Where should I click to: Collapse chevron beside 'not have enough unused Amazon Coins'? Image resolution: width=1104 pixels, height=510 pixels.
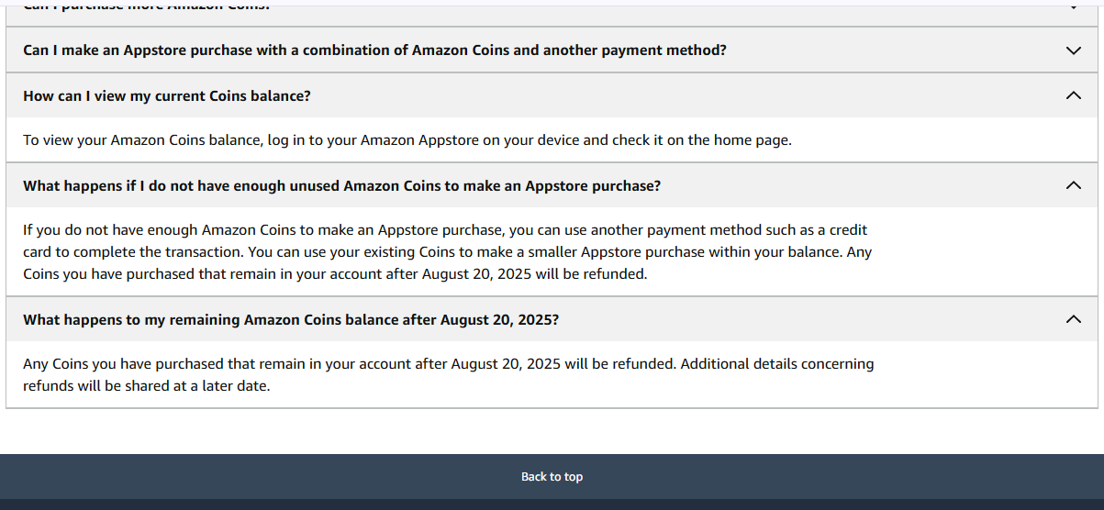1074,185
